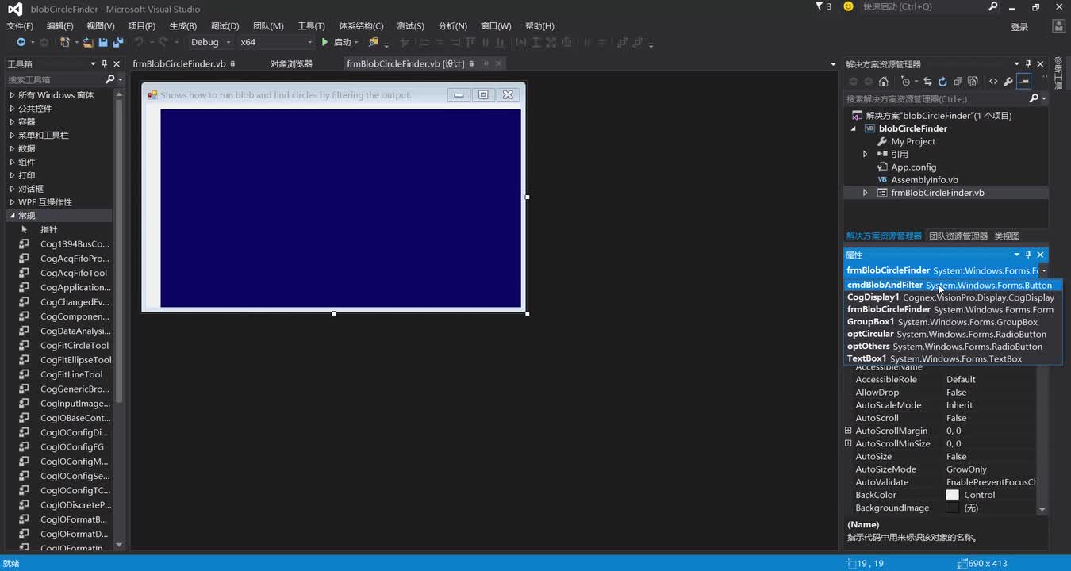
Task: Toggle auto-hide pin on Solution Explorer panel
Action: click(x=1029, y=64)
